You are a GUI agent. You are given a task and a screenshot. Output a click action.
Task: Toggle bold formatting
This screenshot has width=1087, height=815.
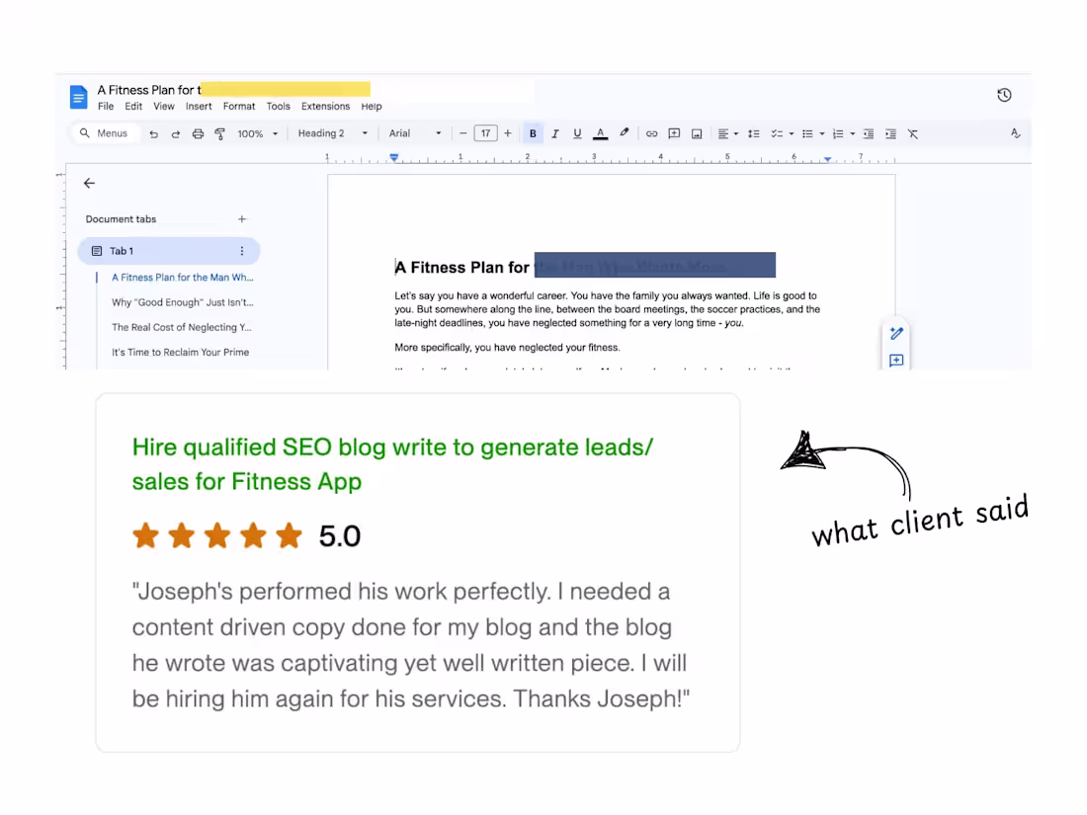coord(532,132)
